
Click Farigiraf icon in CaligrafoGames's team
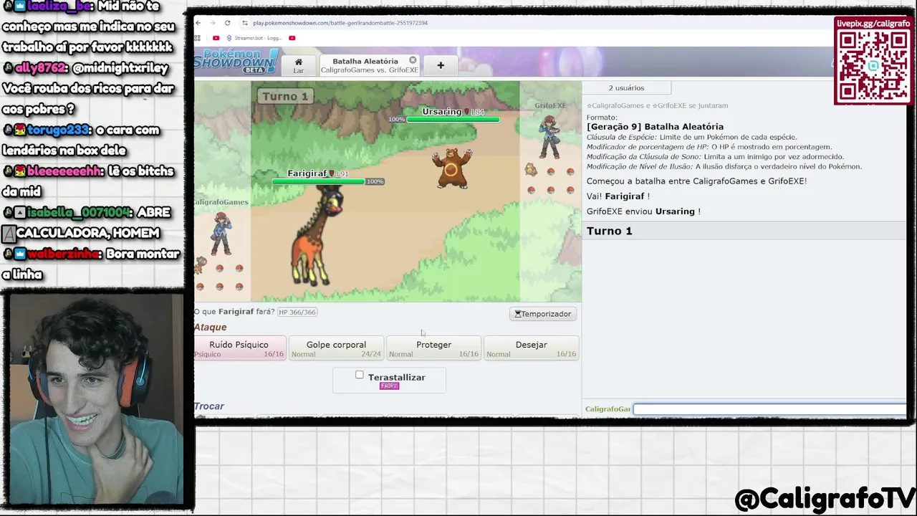coord(200,266)
